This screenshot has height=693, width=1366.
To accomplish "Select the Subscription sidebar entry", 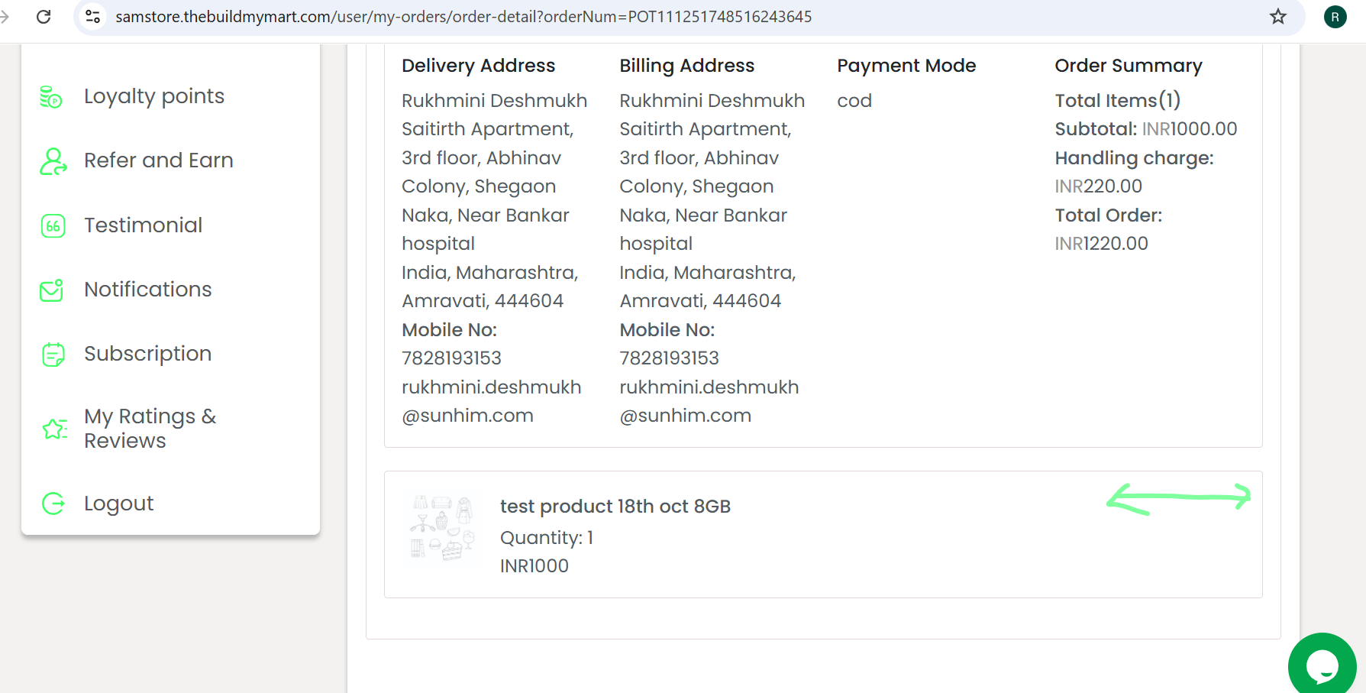I will 148,354.
